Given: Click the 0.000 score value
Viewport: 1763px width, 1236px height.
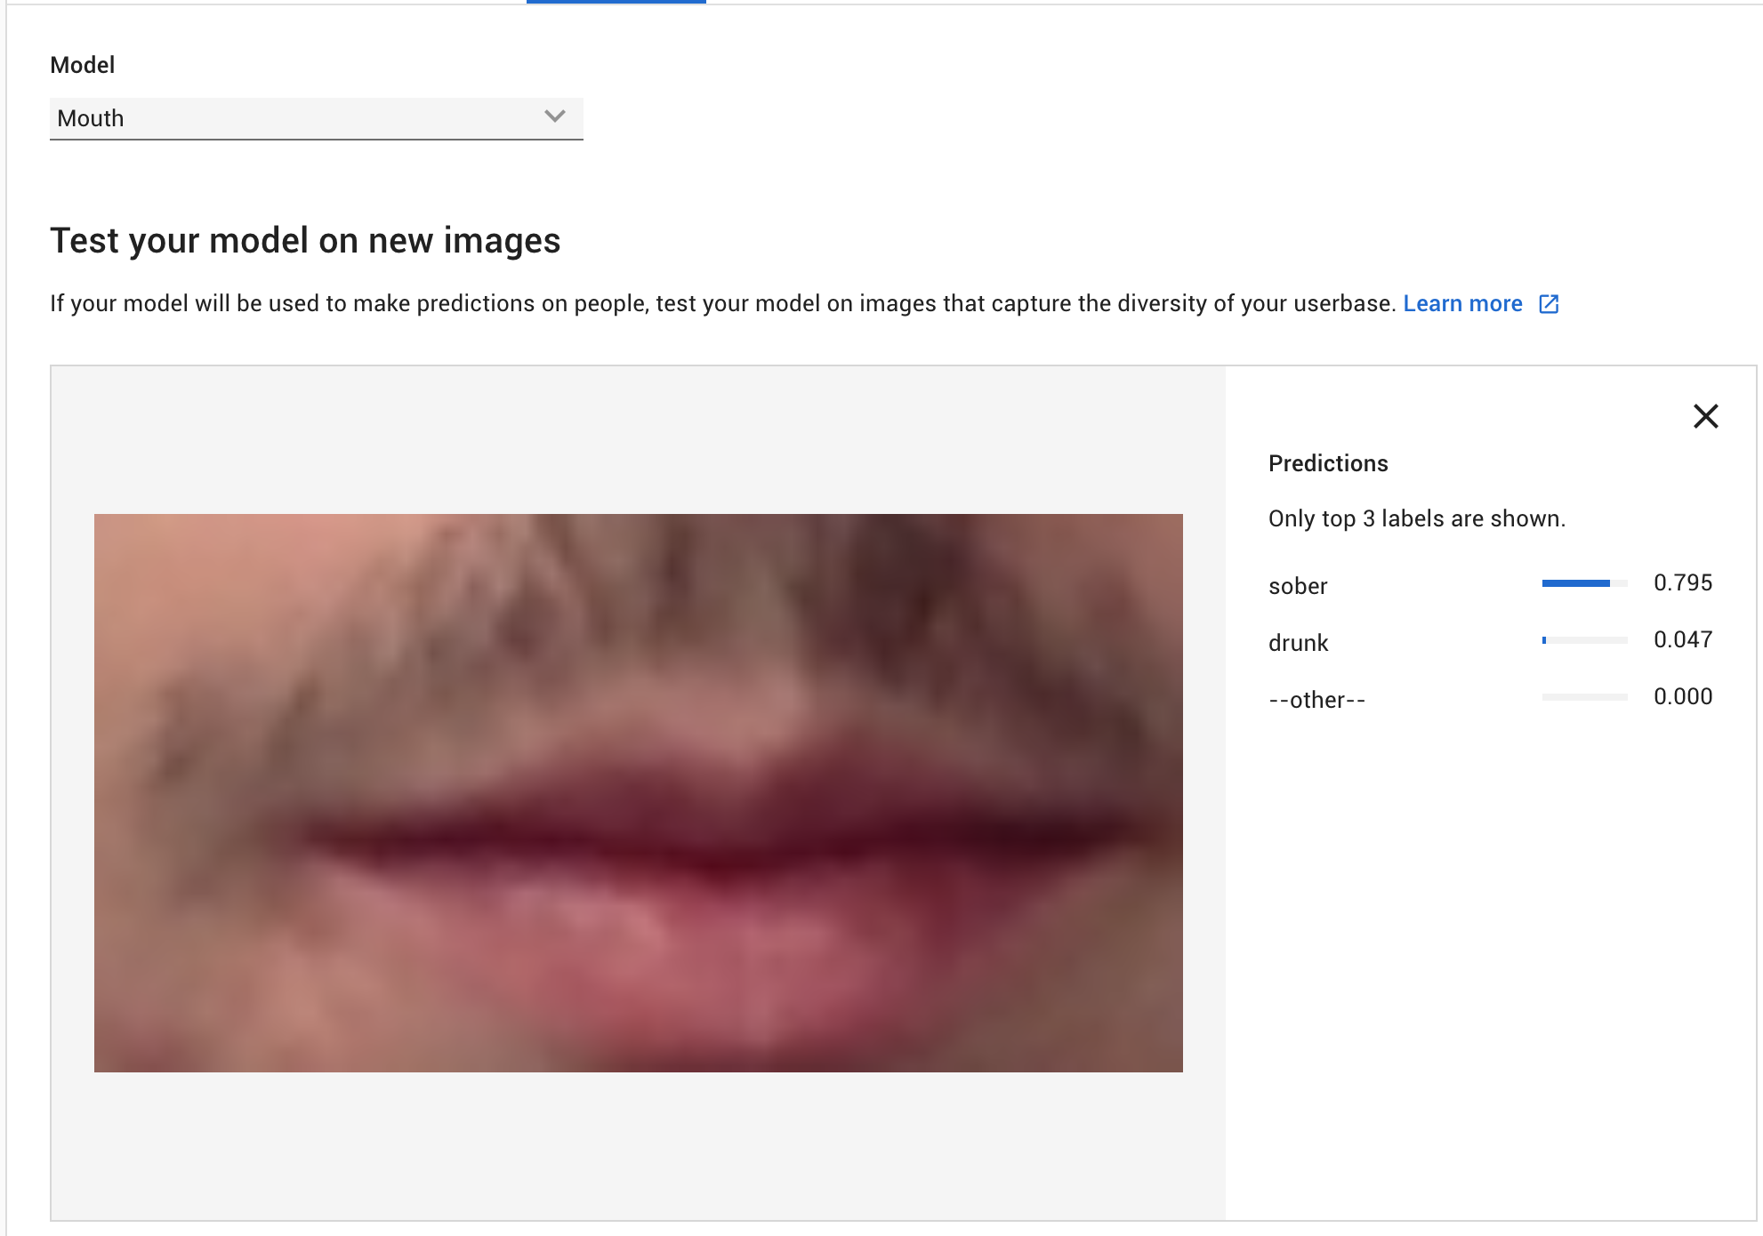Looking at the screenshot, I should pyautogui.click(x=1682, y=696).
